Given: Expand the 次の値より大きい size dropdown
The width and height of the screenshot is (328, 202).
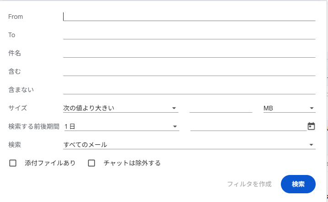Looking at the screenshot, I should (120, 108).
